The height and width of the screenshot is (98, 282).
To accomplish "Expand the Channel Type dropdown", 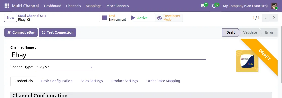I will (x=64, y=67).
